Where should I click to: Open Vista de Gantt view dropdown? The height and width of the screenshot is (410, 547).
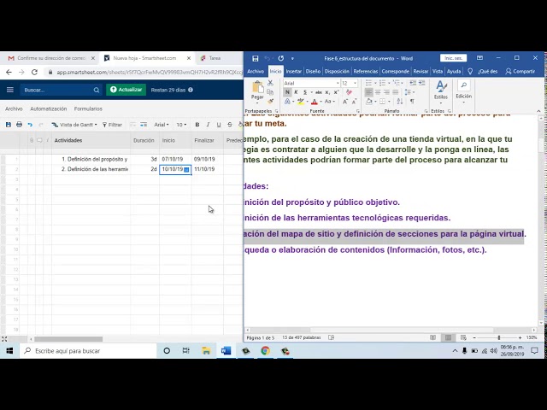coord(74,125)
